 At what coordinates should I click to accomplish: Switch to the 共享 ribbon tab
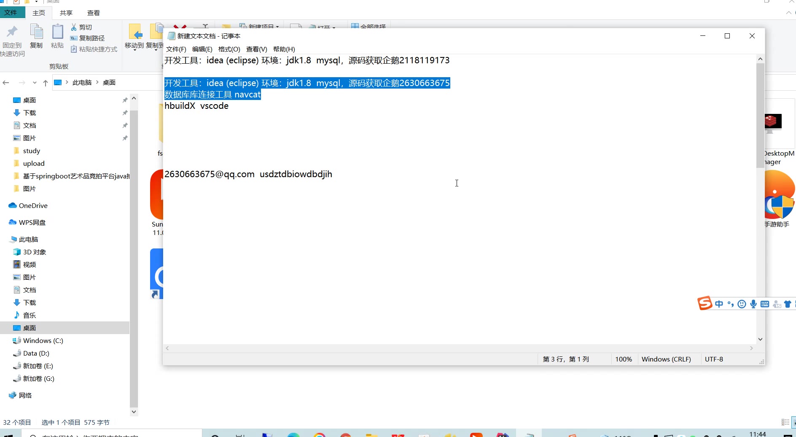(x=66, y=13)
